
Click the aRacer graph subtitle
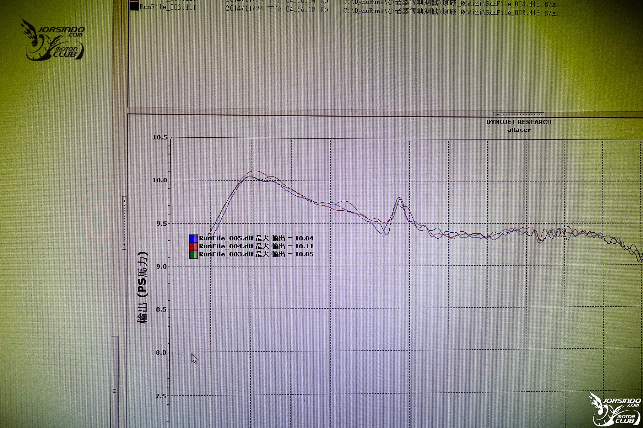click(x=519, y=130)
